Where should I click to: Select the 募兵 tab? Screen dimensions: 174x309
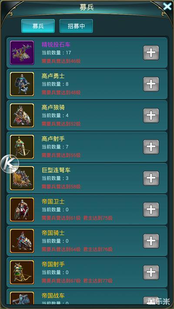coord(38,26)
